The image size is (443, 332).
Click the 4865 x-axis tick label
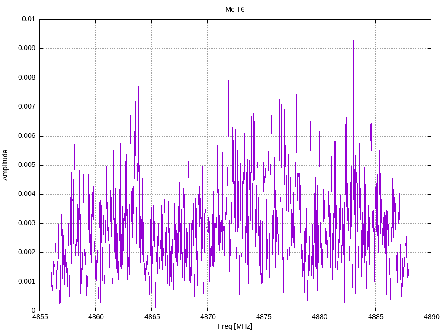[x=151, y=317]
